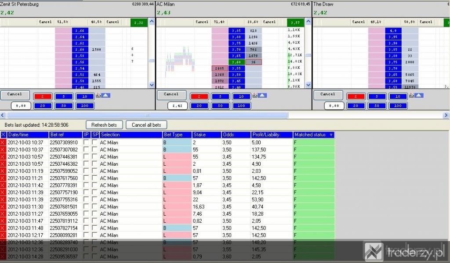Click bottom Cancel button in Zenit panel
Screen dimensions: 450x263
pyautogui.click(x=15, y=95)
